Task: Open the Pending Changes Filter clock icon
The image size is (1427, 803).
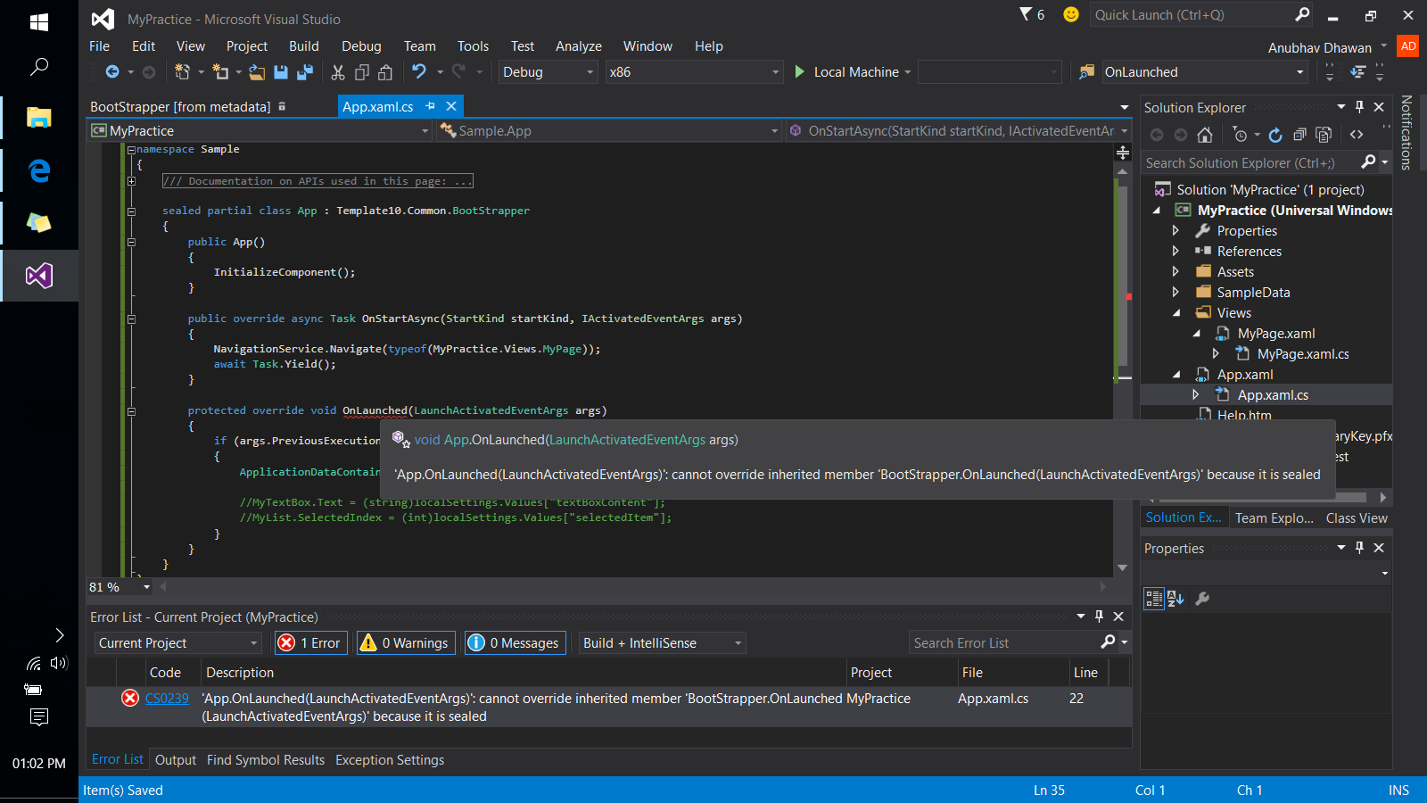Action: tap(1240, 135)
